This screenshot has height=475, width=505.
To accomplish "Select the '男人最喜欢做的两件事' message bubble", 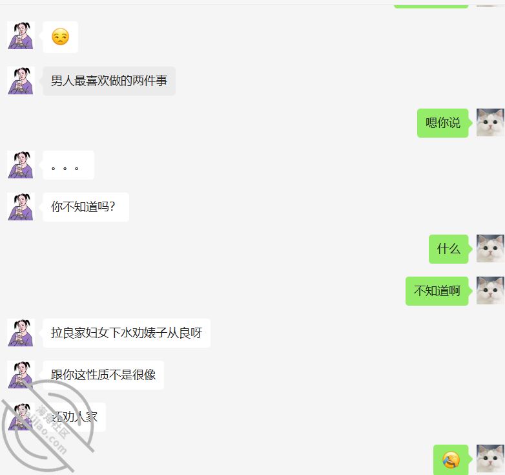I will click(109, 81).
